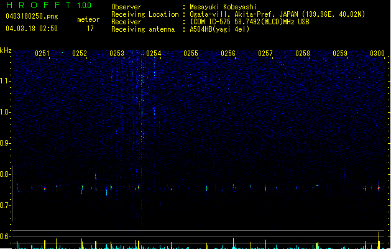The height and width of the screenshot is (249, 391).
Task: Click the 0.8 kHz axis label
Action: tap(5, 174)
